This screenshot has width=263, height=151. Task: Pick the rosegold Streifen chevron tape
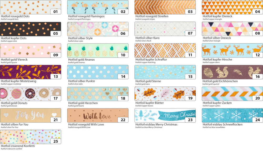point(165,7)
